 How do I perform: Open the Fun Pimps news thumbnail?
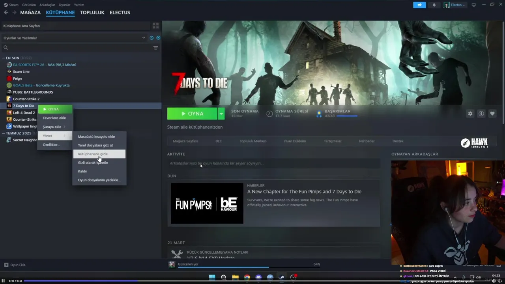[207, 204]
